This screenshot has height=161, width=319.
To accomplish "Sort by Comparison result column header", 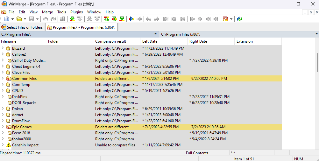I will tap(110, 41).
